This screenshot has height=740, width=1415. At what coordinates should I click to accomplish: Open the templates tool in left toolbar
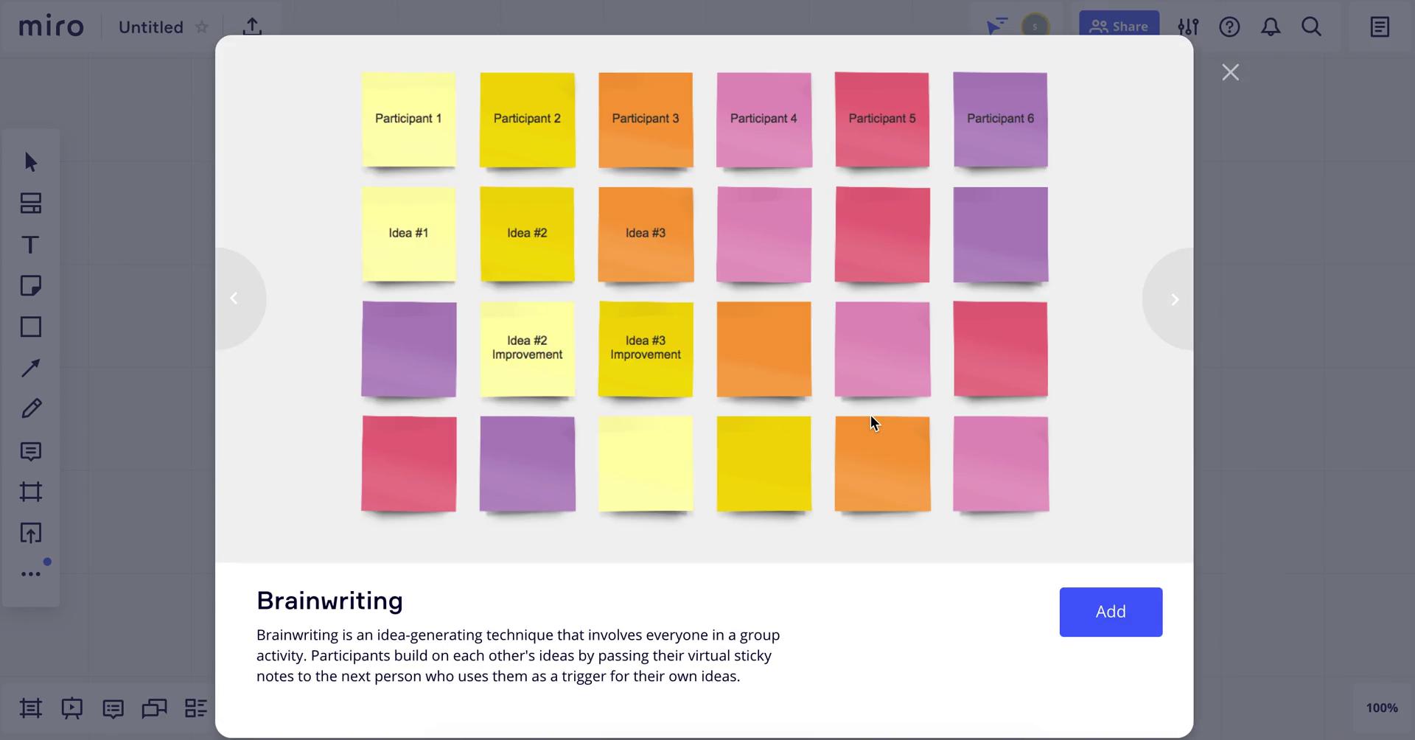[x=30, y=203]
